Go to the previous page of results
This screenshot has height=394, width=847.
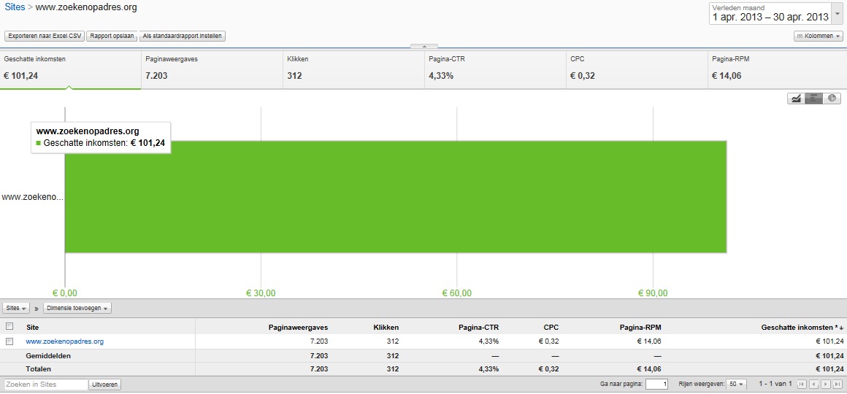pos(814,385)
